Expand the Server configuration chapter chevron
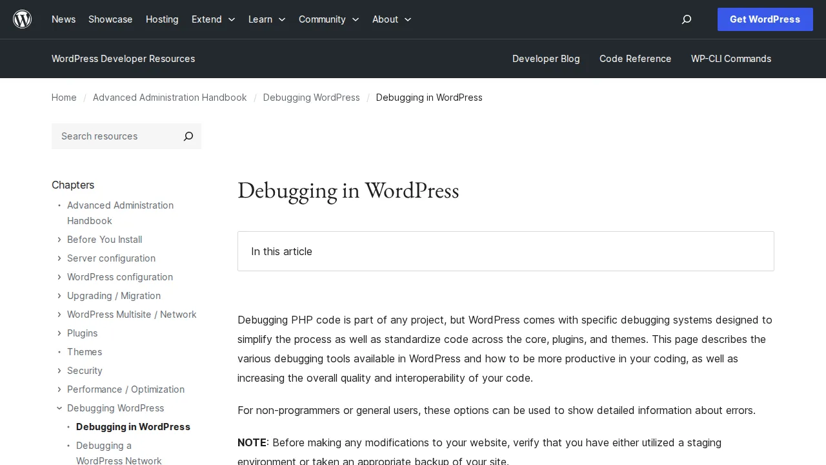This screenshot has height=465, width=826. 59,258
